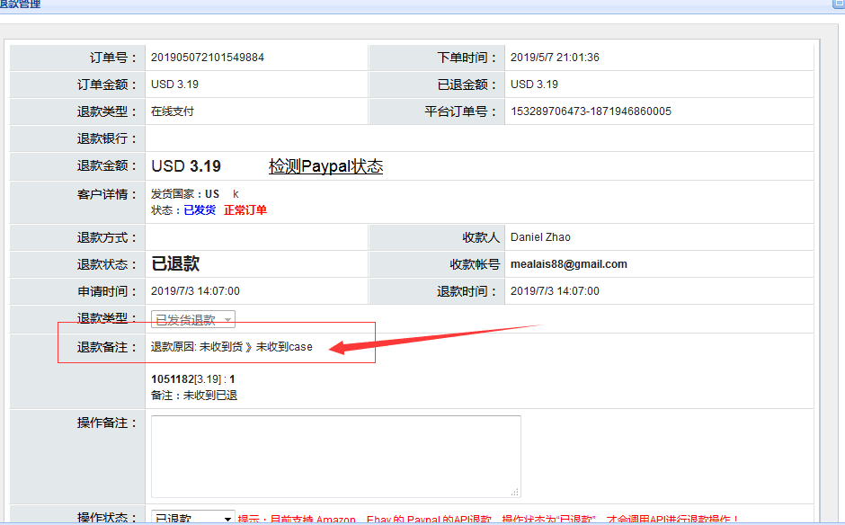Click the 检测Paypal状态 link
The width and height of the screenshot is (845, 525).
click(325, 166)
